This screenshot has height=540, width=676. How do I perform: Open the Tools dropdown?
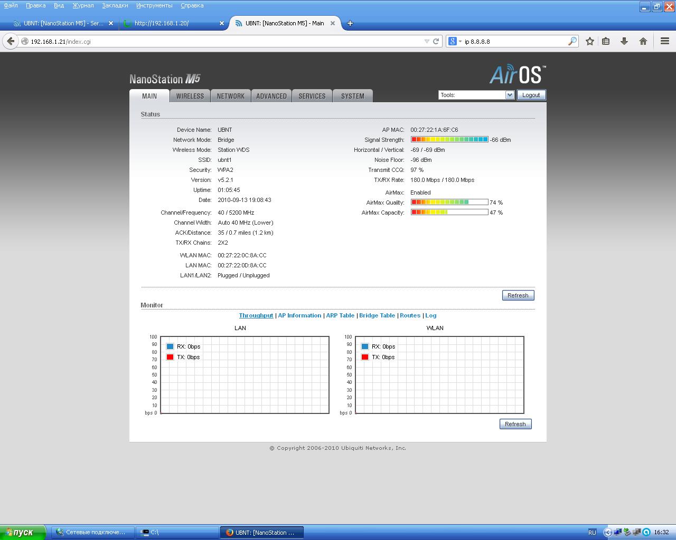click(476, 95)
